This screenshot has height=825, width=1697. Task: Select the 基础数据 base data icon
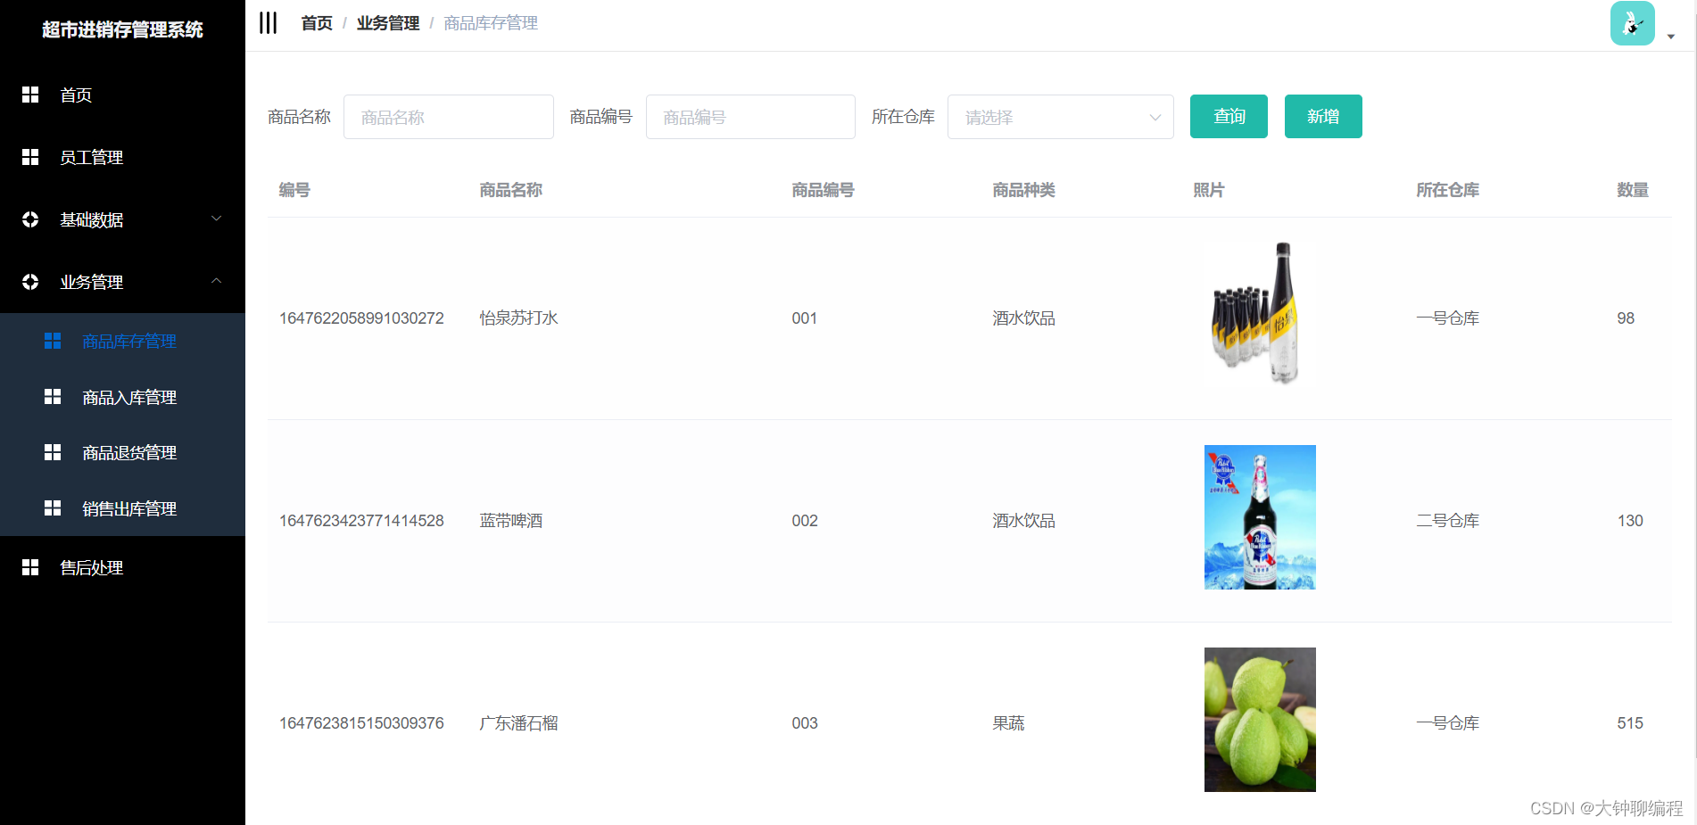tap(30, 219)
